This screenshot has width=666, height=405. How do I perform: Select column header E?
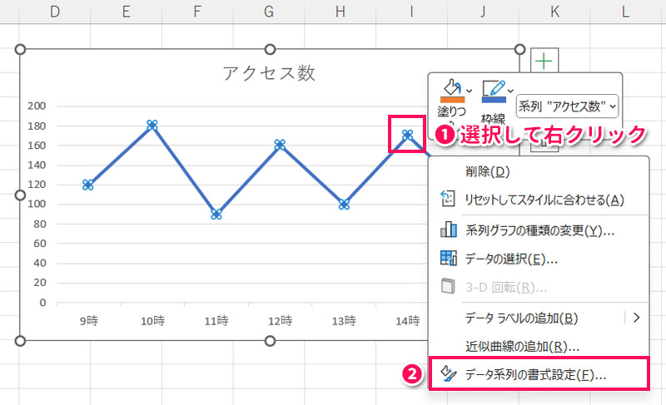pyautogui.click(x=127, y=12)
